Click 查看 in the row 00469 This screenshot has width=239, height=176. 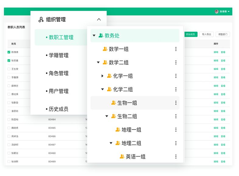[223, 161]
